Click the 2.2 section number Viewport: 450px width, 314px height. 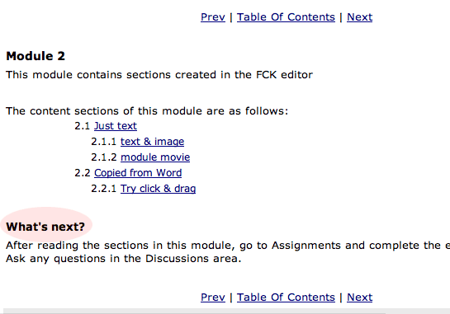coord(83,173)
